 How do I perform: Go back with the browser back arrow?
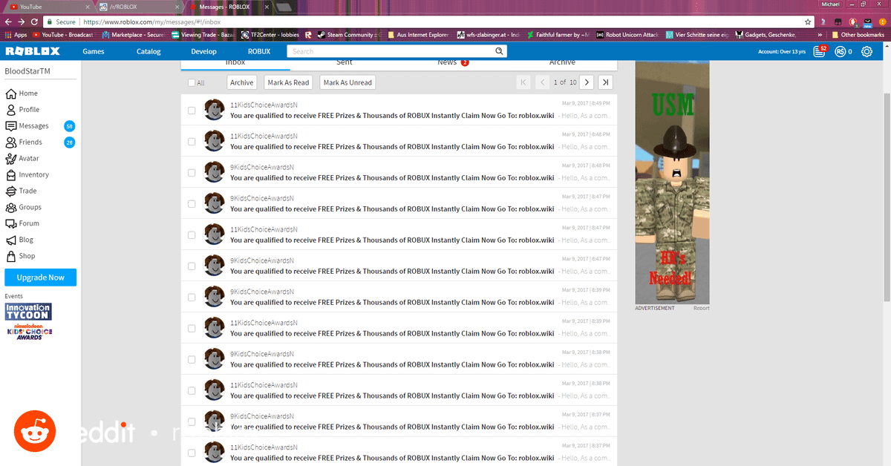(x=9, y=22)
